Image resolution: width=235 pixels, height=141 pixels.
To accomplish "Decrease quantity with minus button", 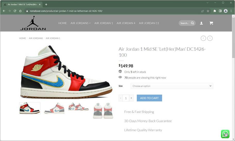I will pyautogui.click(x=121, y=98).
